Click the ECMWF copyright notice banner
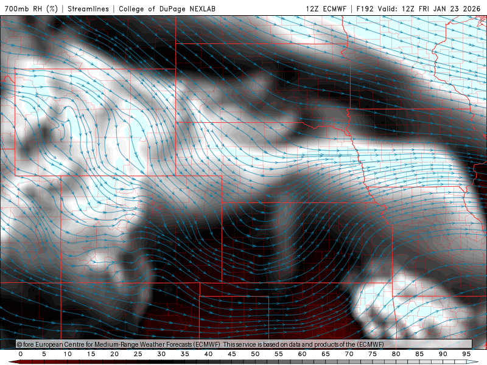Image resolution: width=487 pixels, height=365 pixels. [244, 344]
